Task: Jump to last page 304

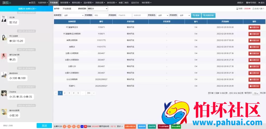Action: click(88, 93)
